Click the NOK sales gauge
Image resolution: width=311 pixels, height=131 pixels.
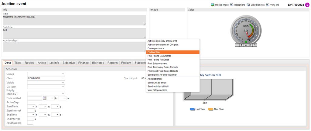[246, 31]
